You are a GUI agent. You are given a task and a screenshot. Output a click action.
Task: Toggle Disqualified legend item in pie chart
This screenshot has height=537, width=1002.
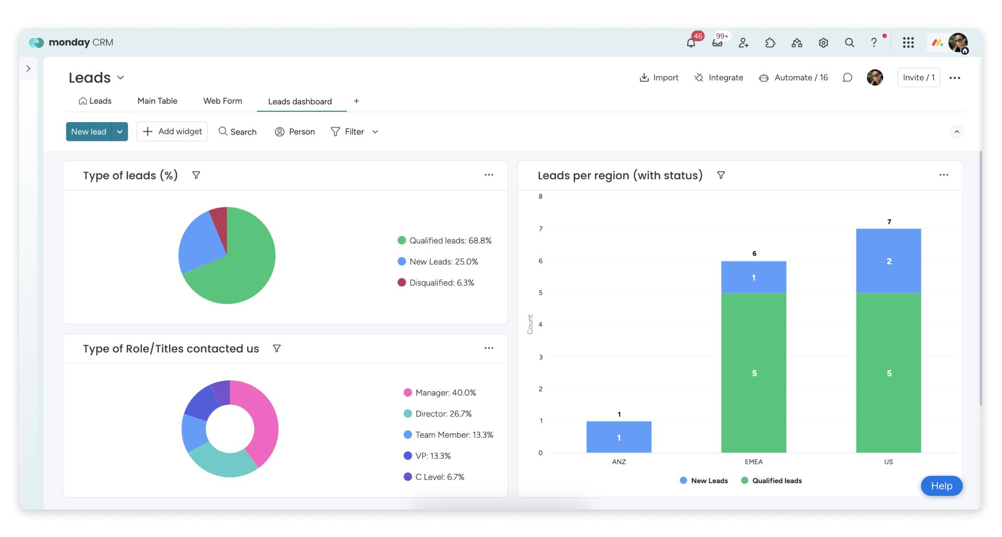coord(436,283)
